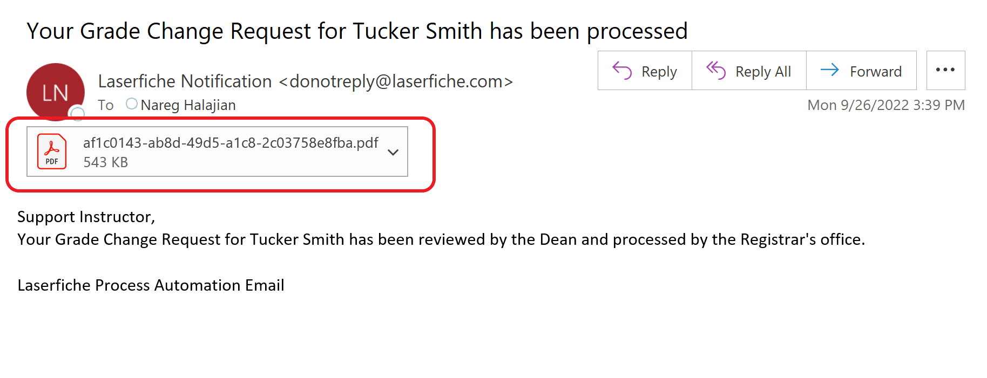The image size is (987, 378).
Task: Click the "Reply" text label
Action: (659, 72)
